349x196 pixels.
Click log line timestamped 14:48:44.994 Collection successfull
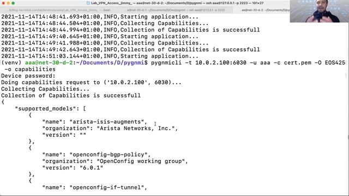click(130, 30)
